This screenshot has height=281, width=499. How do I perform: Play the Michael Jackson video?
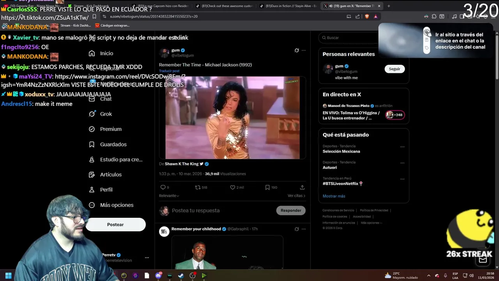tap(232, 118)
